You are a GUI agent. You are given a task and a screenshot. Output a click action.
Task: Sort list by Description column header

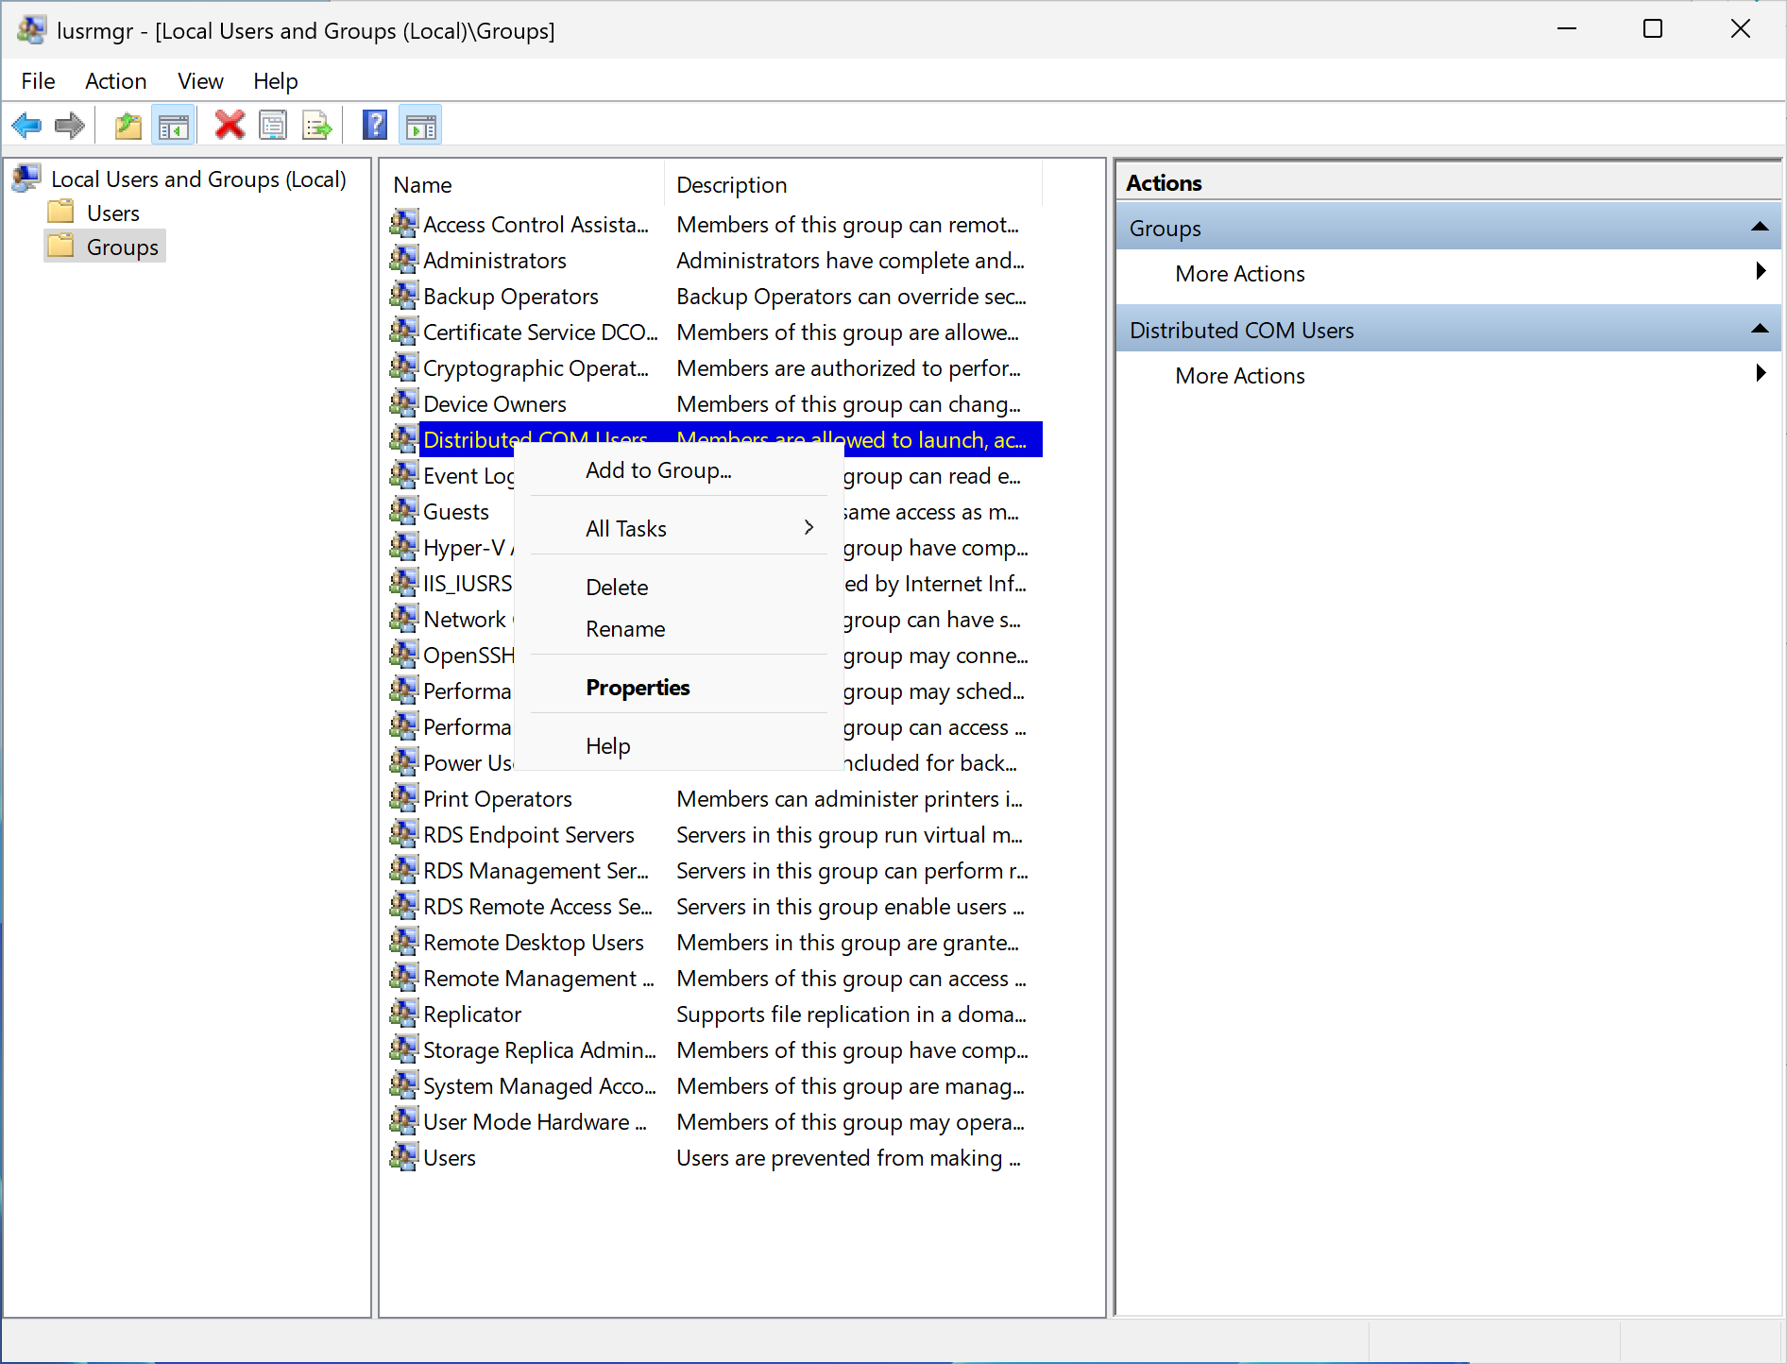pyautogui.click(x=732, y=185)
